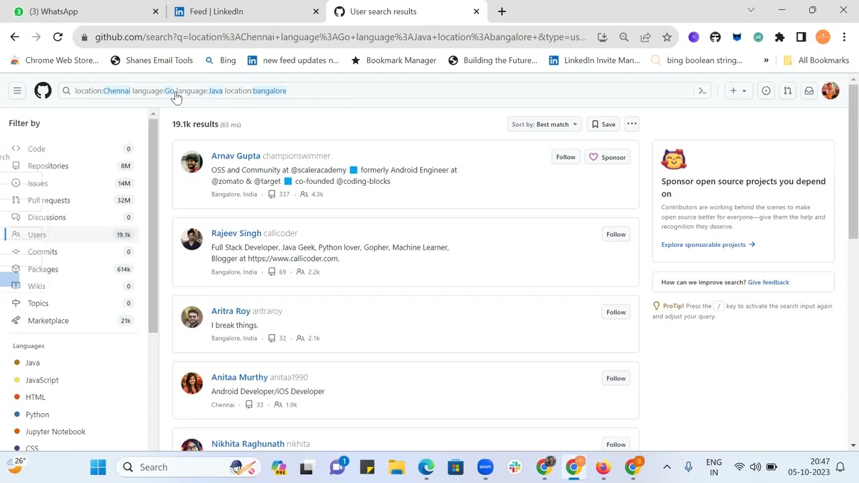Select Packages filter in sidebar

[72, 269]
